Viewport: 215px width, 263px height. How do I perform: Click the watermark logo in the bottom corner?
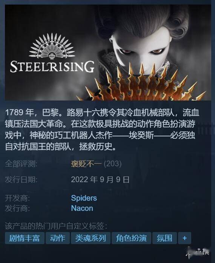198,252
